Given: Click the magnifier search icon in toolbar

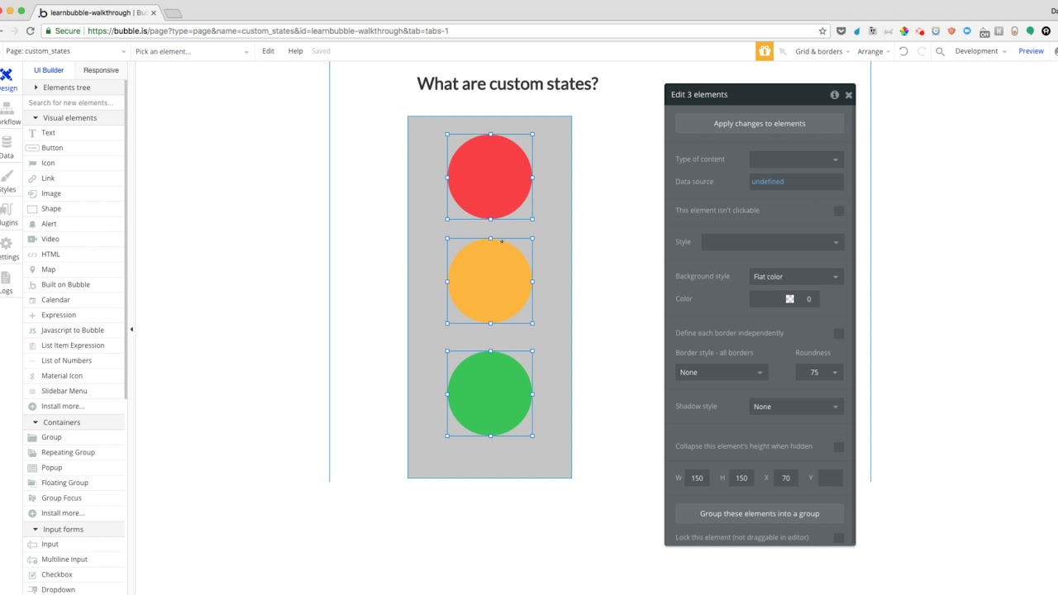Looking at the screenshot, I should (940, 51).
